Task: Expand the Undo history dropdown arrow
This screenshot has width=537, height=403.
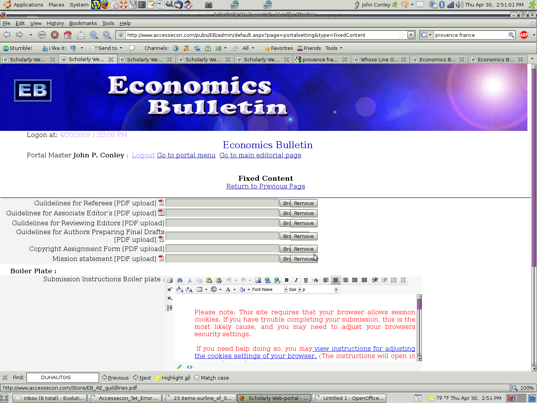Action: [x=236, y=280]
